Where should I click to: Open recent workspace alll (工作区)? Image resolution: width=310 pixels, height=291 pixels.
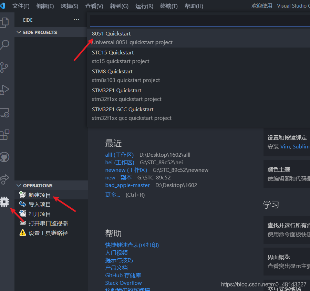click(120, 155)
